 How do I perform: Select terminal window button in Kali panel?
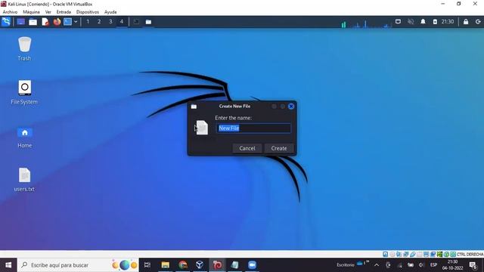136,22
